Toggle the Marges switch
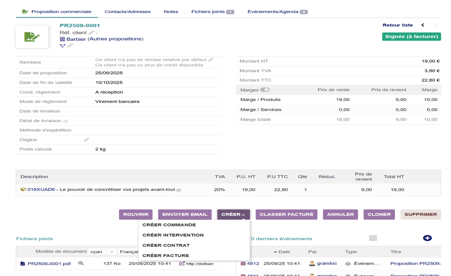 pyautogui.click(x=265, y=90)
